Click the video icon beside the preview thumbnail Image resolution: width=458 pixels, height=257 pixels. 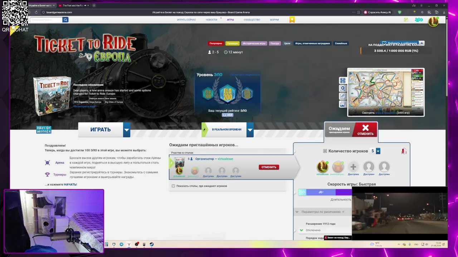(x=342, y=88)
